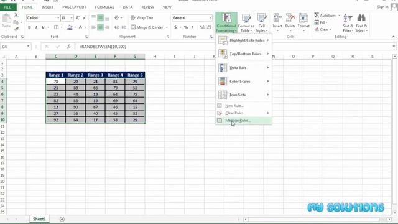This screenshot has width=398, height=224.
Task: Toggle Middle Align
Action: [x=101, y=18]
